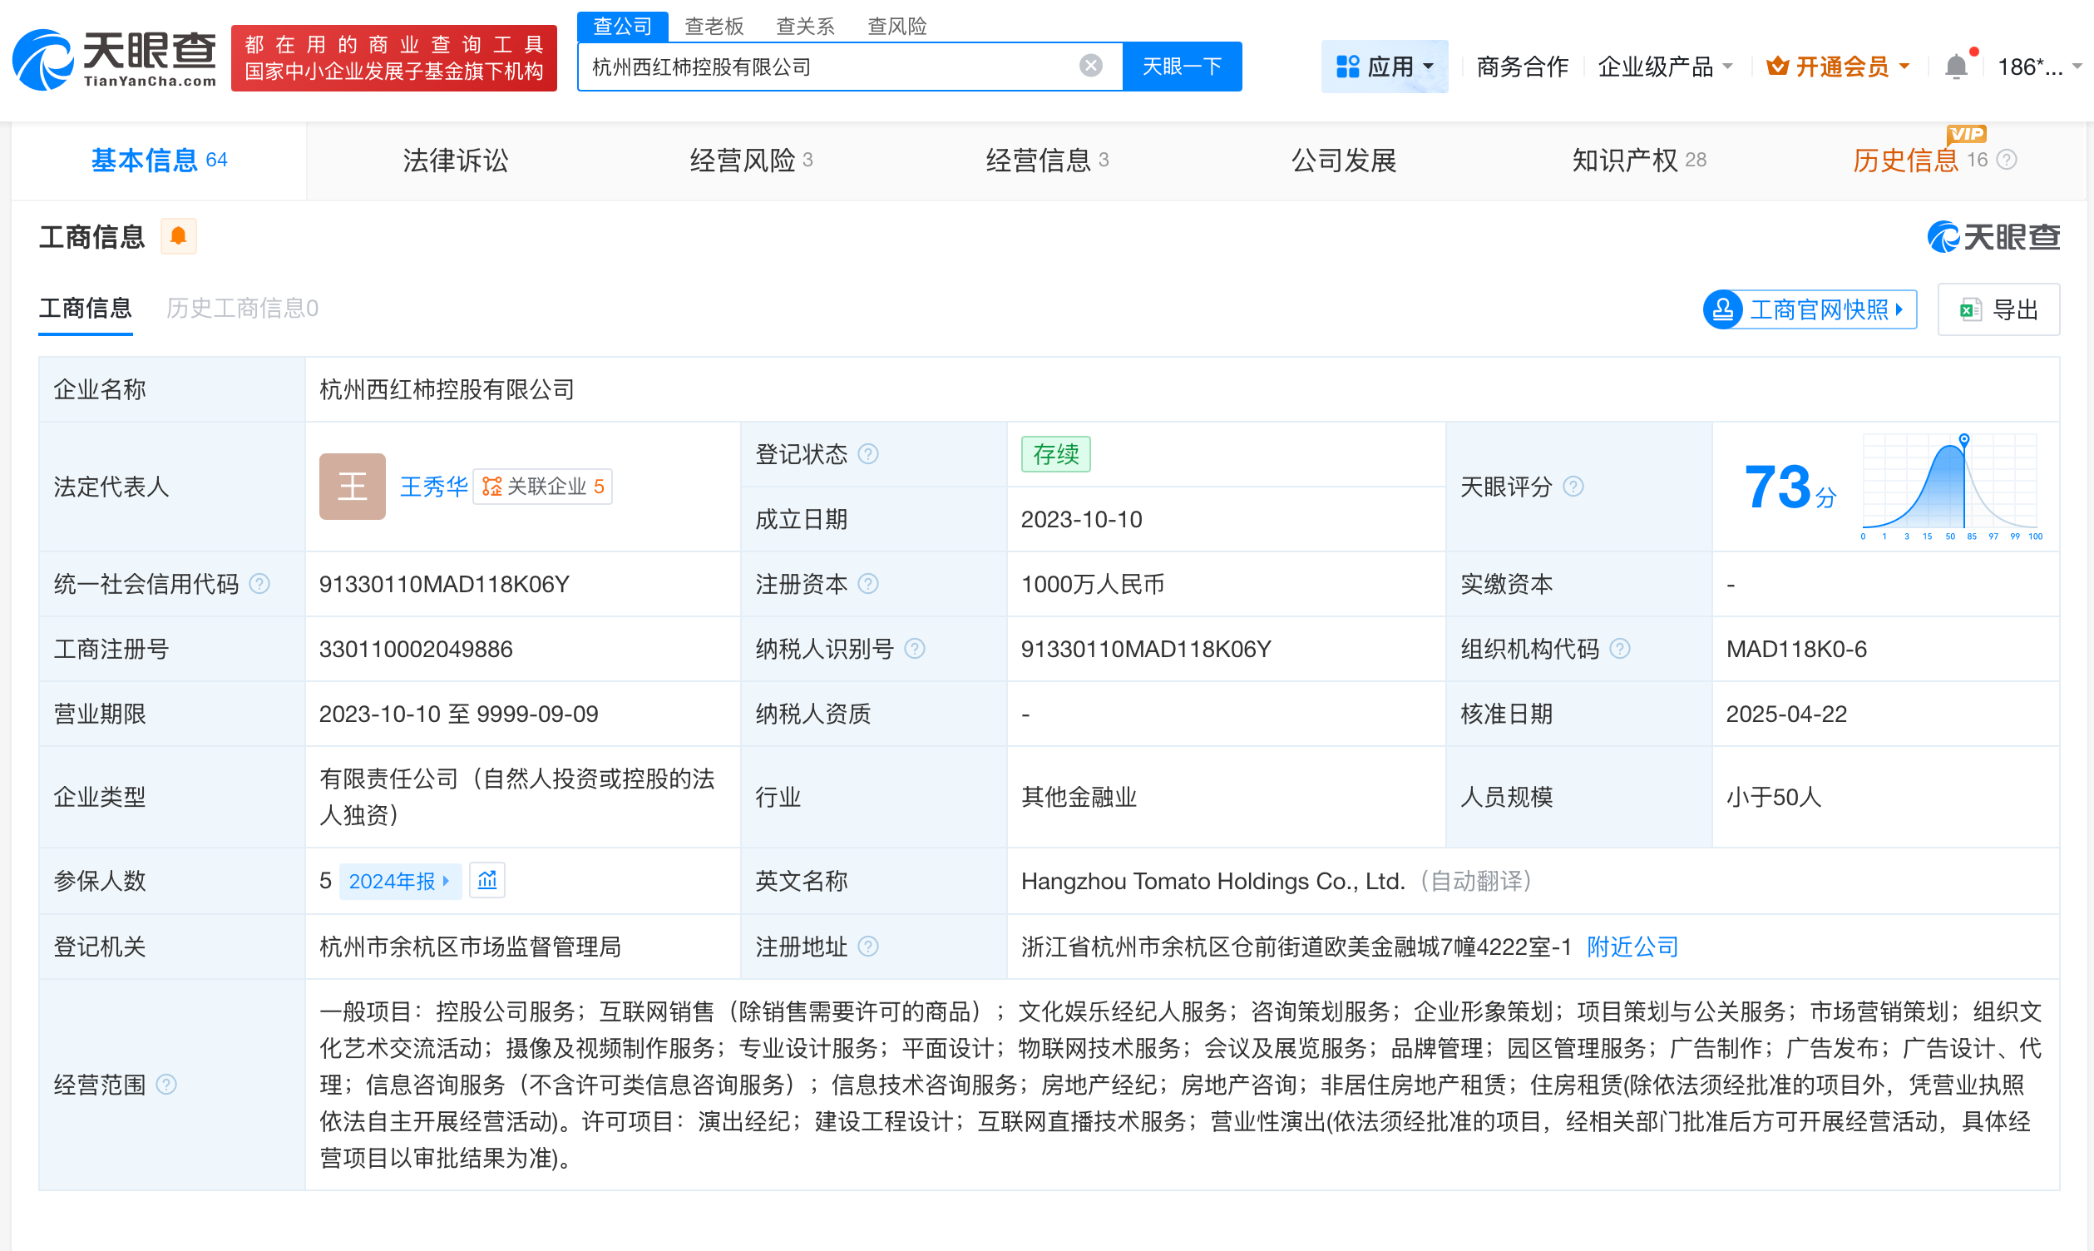
Task: Click the help icon beside 注册资本
Action: (x=868, y=583)
